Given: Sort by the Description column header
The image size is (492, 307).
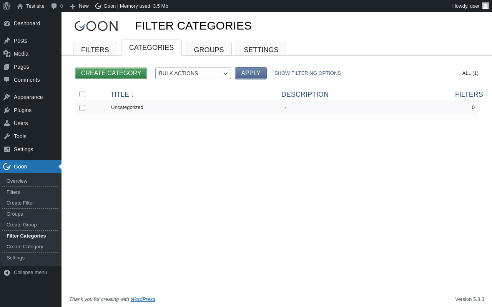Looking at the screenshot, I should point(305,94).
